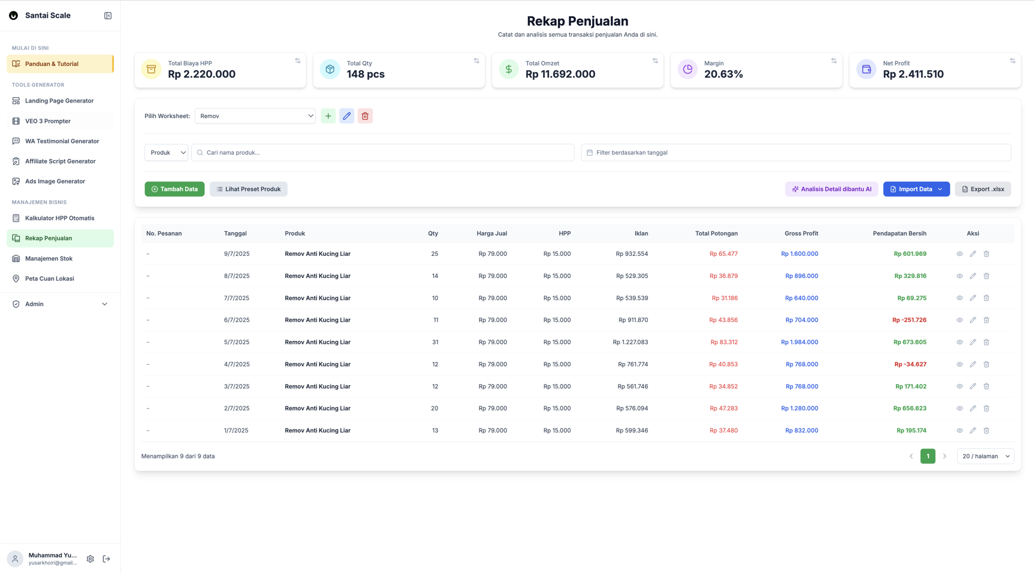Click eye icon on the 1/7/2025 row
The image size is (1035, 574).
click(959, 431)
